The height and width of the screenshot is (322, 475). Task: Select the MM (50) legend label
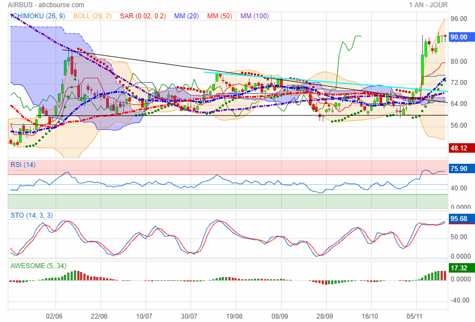tap(219, 16)
